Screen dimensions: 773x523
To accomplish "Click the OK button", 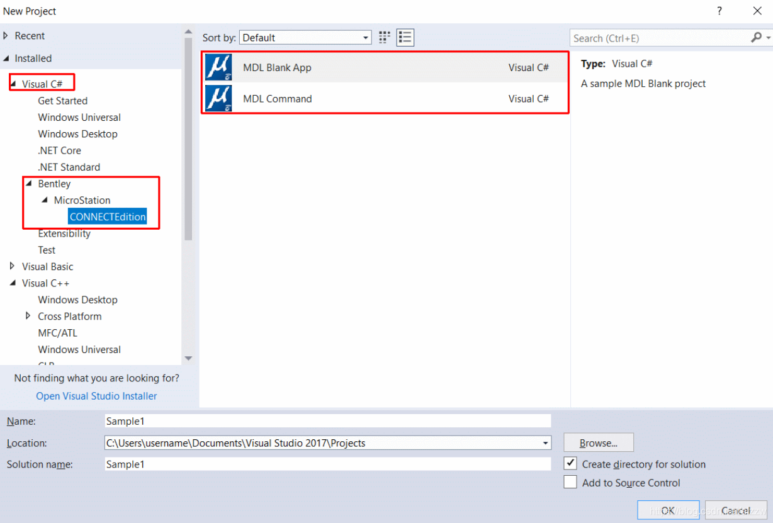I will point(668,510).
